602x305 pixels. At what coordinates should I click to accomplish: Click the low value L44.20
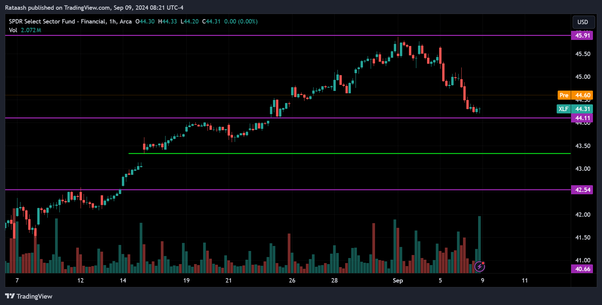[190, 21]
